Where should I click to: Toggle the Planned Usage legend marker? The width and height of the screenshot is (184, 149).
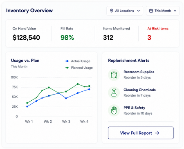(x=67, y=68)
